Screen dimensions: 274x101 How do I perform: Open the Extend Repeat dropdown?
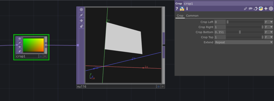tap(243, 42)
